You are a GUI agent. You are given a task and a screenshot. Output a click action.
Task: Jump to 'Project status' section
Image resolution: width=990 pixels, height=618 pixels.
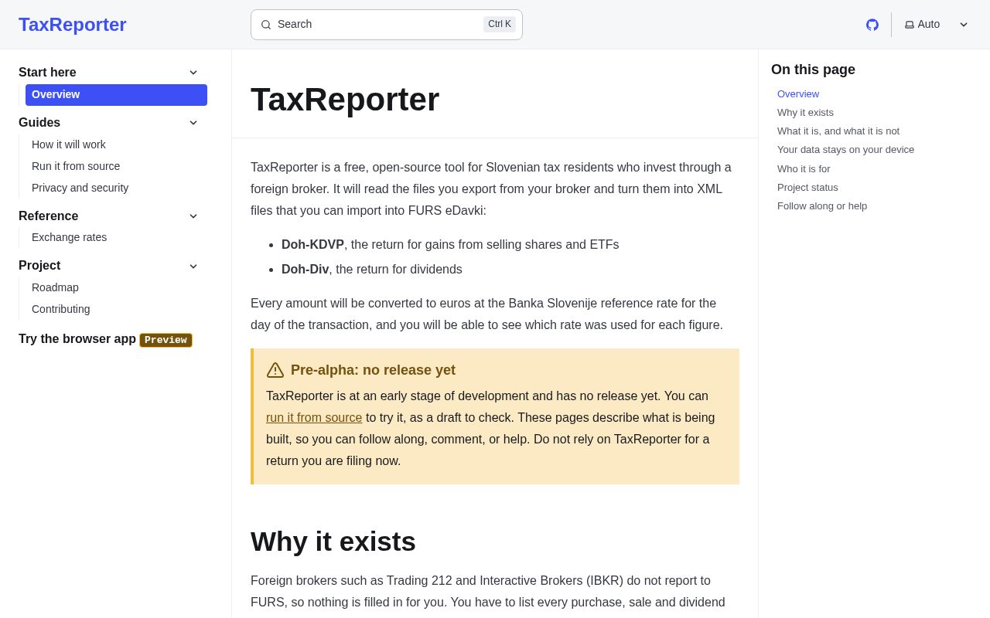(x=807, y=188)
